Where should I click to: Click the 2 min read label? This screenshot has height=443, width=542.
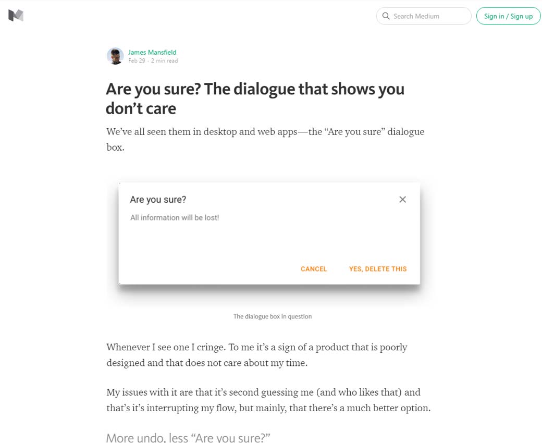pos(165,61)
